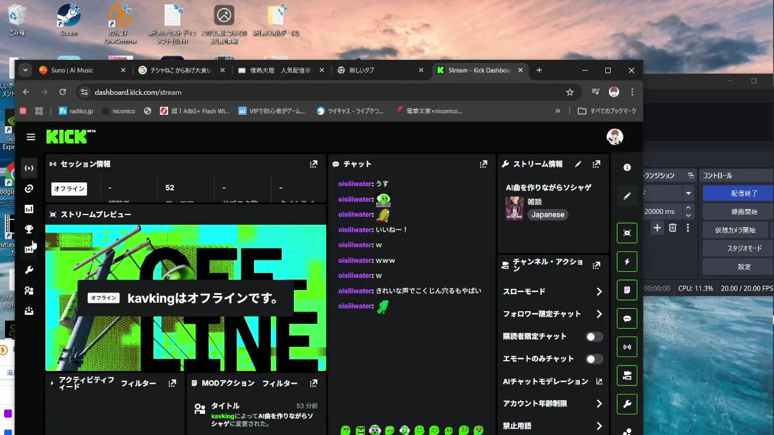This screenshot has width=774, height=435.
Task: Open the Kick hamburger menu
Action: (x=31, y=137)
